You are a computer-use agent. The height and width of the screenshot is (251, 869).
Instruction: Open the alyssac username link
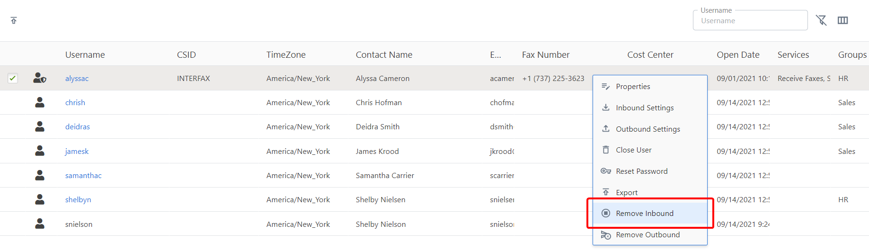tap(77, 79)
